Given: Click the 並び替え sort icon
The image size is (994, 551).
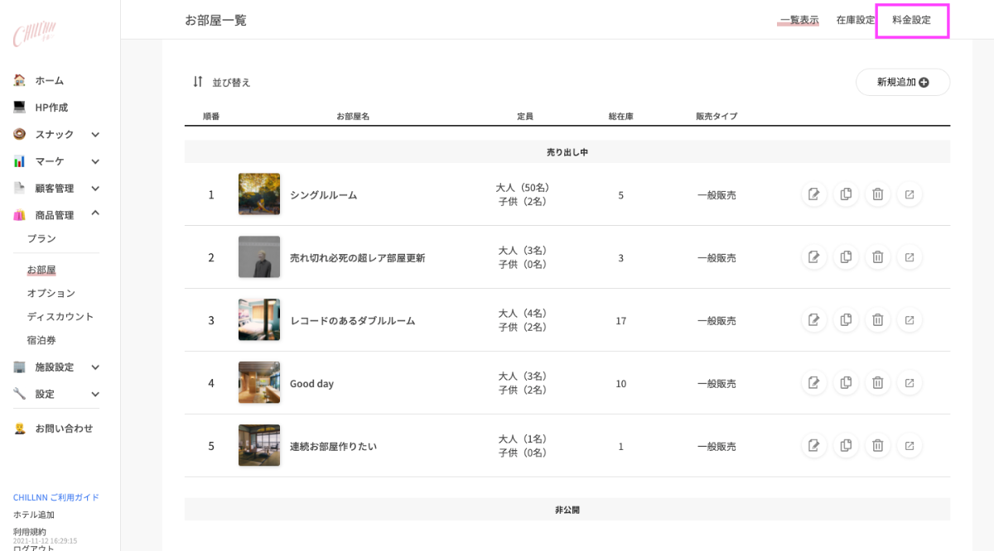Looking at the screenshot, I should [198, 82].
